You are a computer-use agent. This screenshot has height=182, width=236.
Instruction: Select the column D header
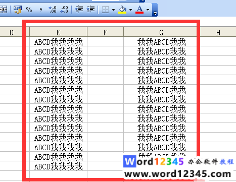click(11, 32)
